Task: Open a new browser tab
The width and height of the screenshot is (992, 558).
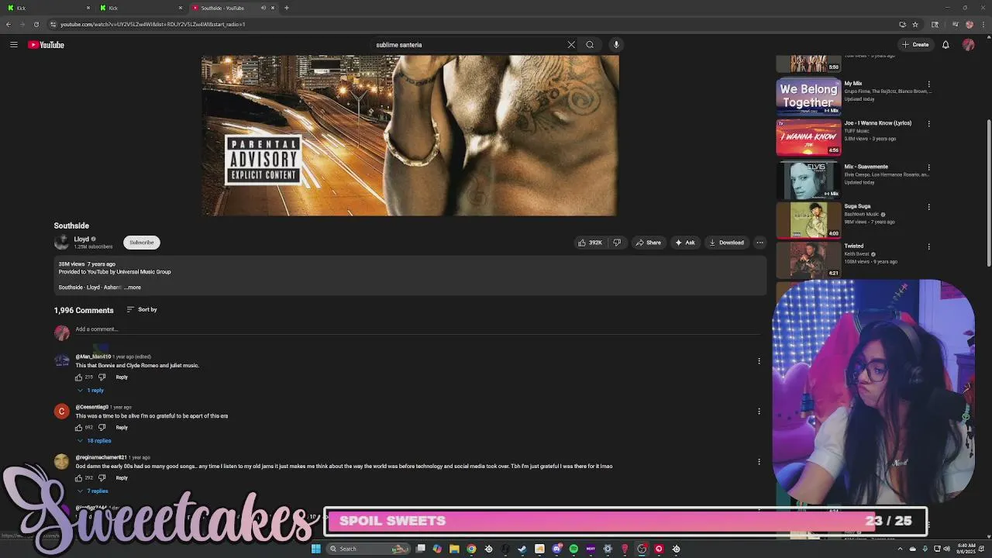Action: point(287,8)
